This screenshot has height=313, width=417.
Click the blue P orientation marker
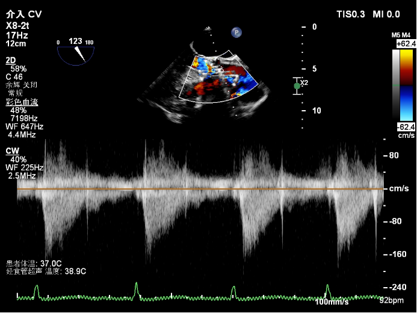click(x=236, y=33)
